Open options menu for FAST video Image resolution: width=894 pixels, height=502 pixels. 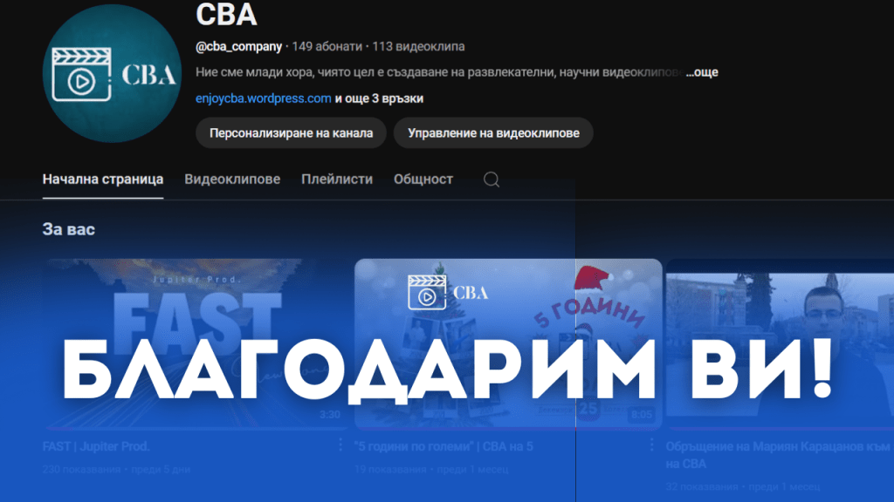[340, 445]
